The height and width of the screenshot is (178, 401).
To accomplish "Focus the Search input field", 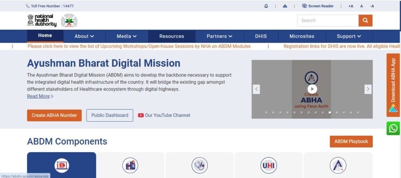I will click(x=328, y=20).
